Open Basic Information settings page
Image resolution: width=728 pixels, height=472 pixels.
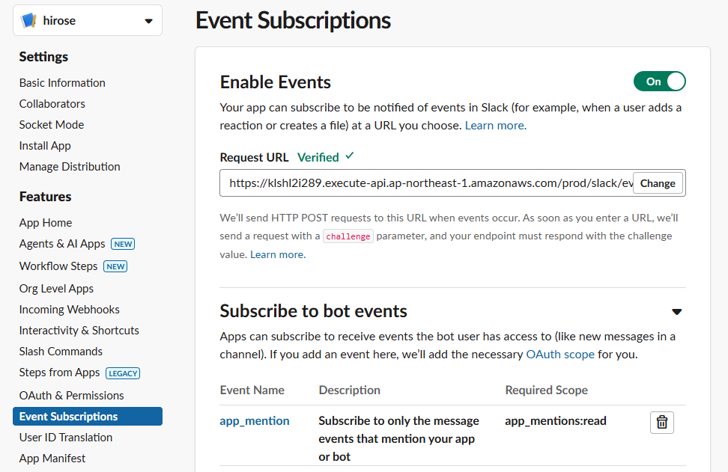point(62,83)
